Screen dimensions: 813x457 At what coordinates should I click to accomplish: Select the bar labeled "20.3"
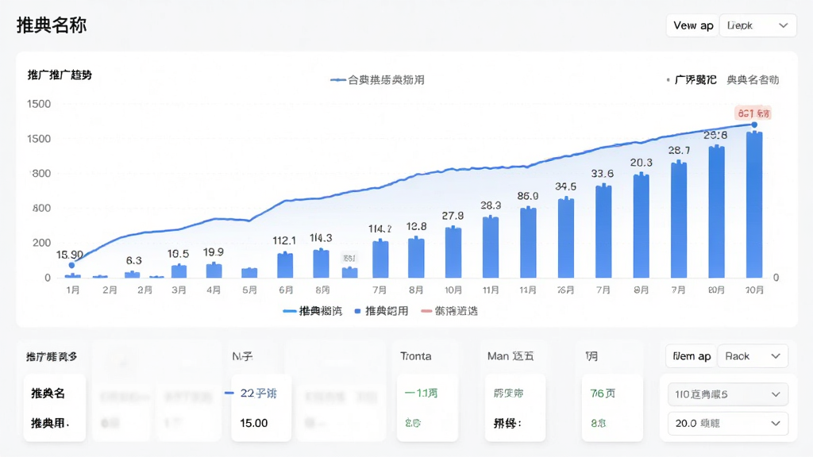pyautogui.click(x=641, y=225)
